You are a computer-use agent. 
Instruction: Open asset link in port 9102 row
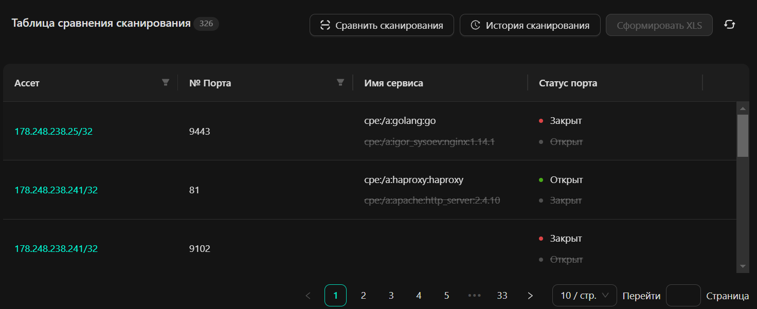(56, 249)
